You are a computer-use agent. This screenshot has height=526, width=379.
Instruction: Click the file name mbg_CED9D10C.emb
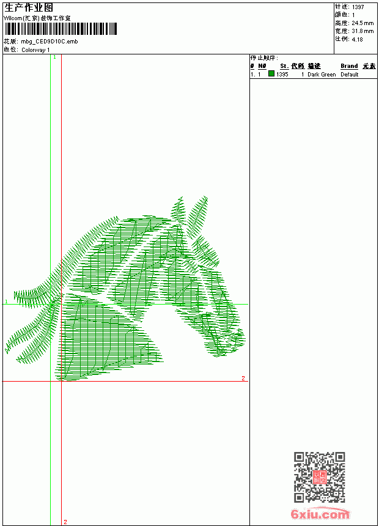50,42
